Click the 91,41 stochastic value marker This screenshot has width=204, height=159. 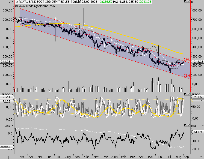point(7,97)
